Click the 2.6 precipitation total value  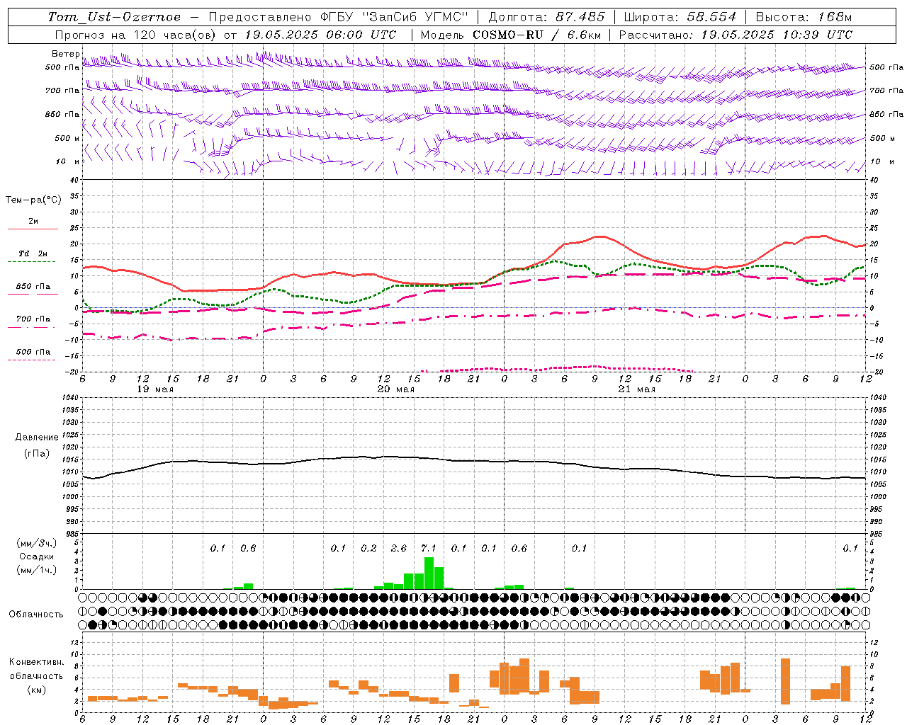click(398, 548)
